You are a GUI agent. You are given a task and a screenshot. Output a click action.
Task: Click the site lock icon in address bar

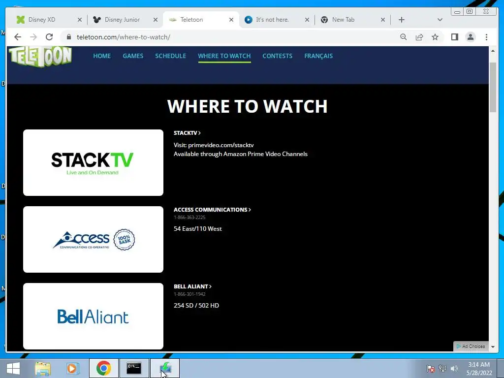tap(68, 37)
